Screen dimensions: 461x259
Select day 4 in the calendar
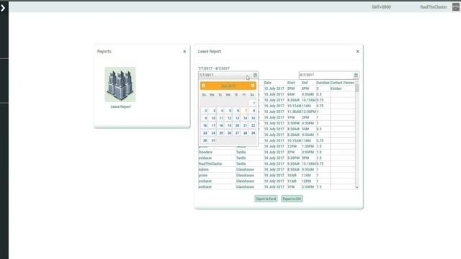[x=221, y=111]
